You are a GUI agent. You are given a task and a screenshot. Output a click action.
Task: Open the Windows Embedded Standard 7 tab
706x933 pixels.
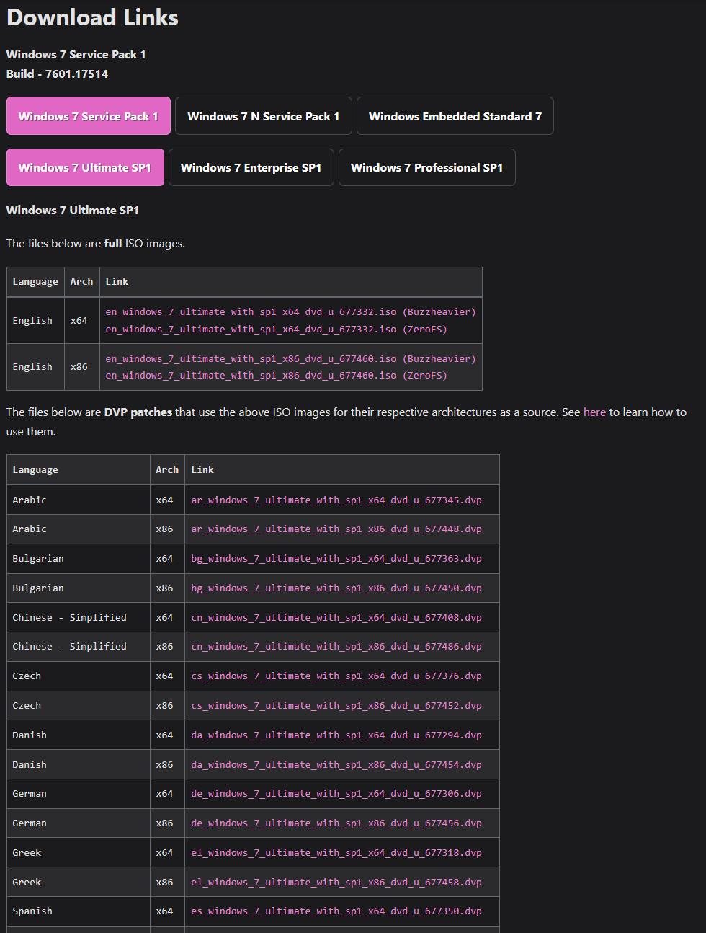(x=455, y=116)
